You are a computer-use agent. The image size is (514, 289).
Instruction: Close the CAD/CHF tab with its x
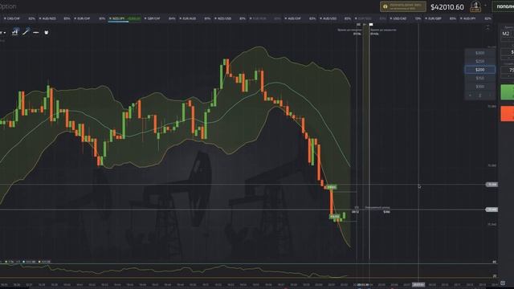point(5,18)
